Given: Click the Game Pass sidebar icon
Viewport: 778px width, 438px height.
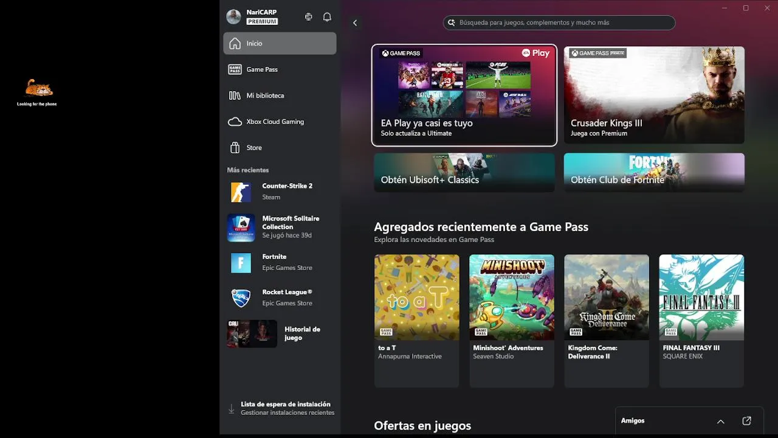Looking at the screenshot, I should (235, 69).
